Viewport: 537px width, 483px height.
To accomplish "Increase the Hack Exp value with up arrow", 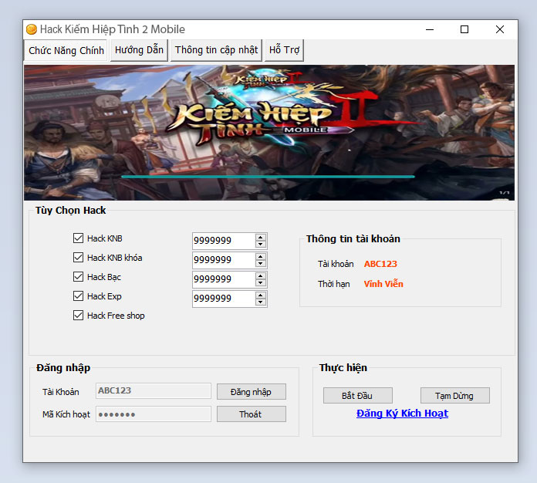I will (x=261, y=296).
